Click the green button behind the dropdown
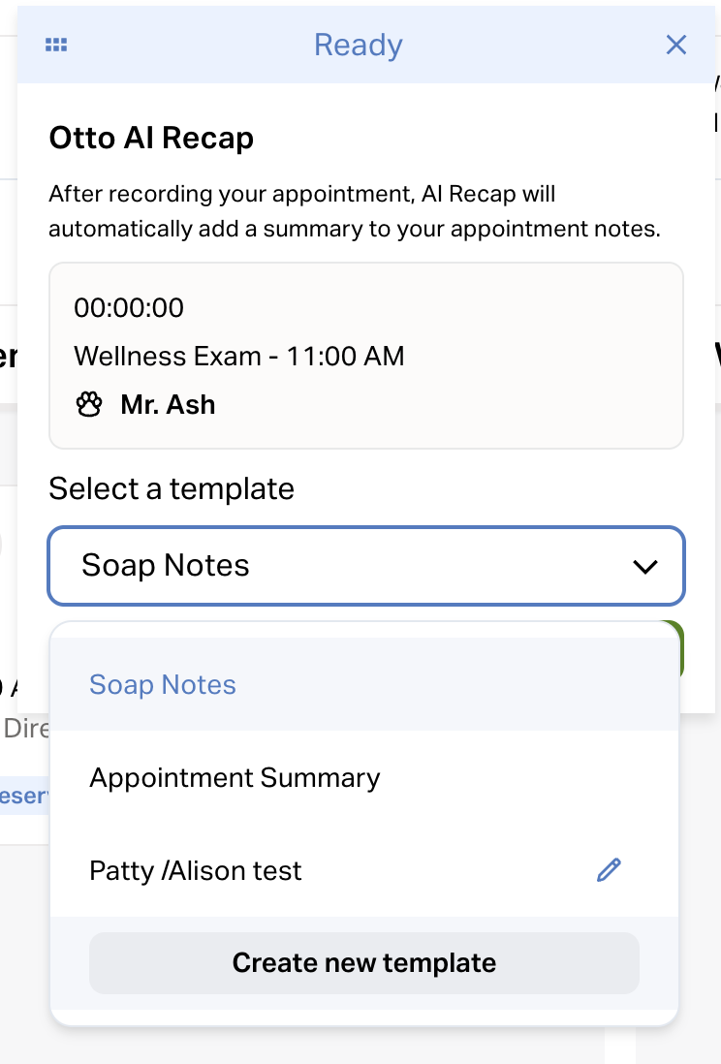This screenshot has height=1064, width=721. coord(682,649)
